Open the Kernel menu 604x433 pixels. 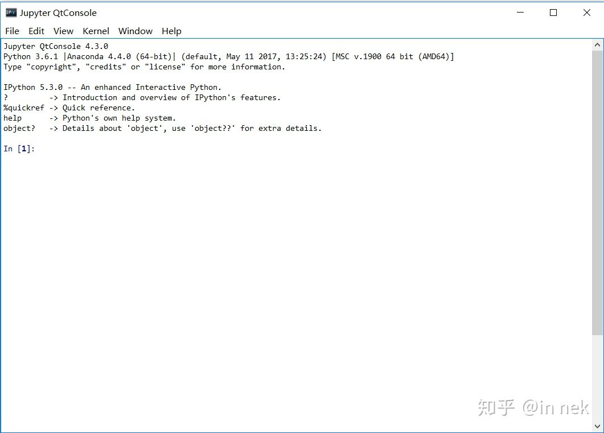pyautogui.click(x=96, y=31)
